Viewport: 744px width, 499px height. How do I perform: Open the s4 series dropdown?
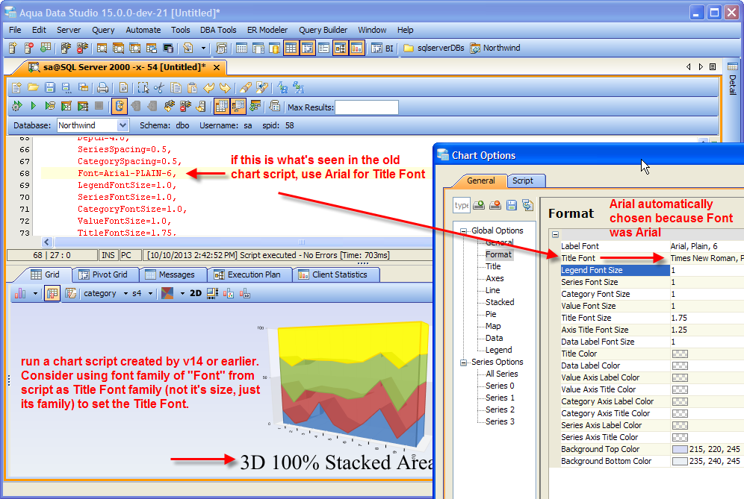click(150, 293)
